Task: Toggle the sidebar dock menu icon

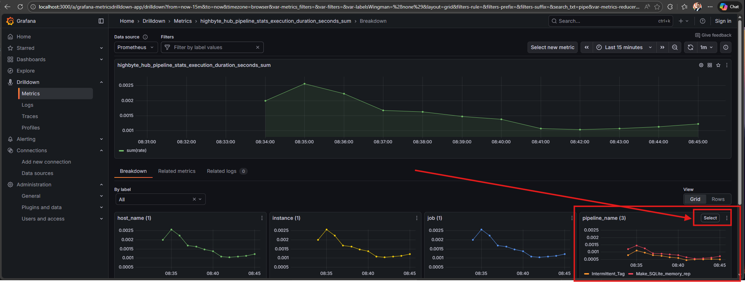Action: [x=101, y=21]
